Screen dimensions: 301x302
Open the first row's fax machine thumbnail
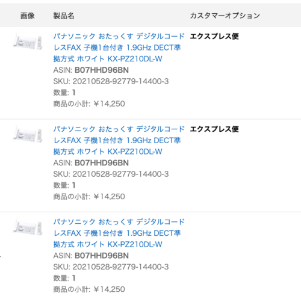click(28, 42)
